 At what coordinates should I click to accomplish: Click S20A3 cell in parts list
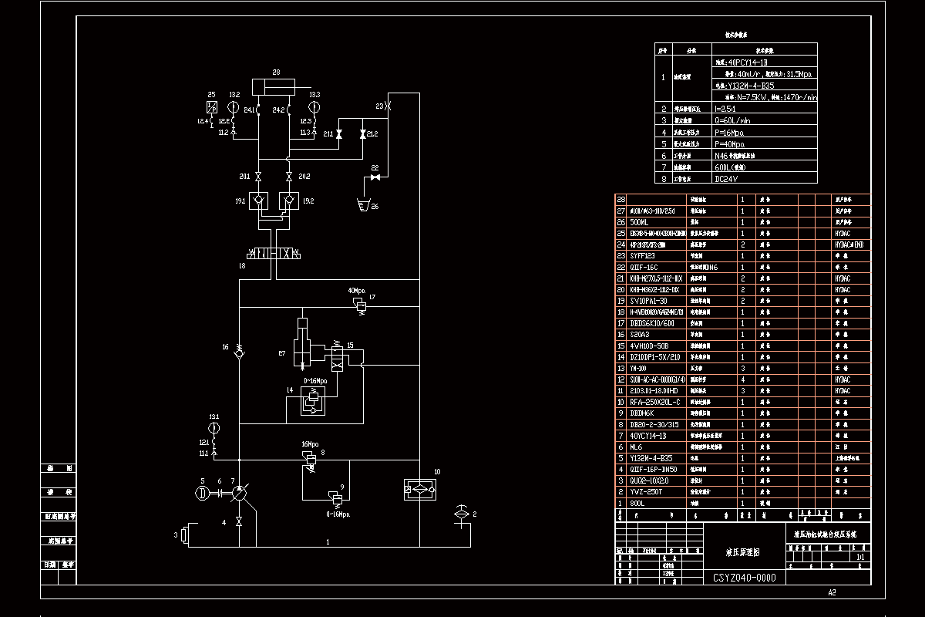click(640, 334)
